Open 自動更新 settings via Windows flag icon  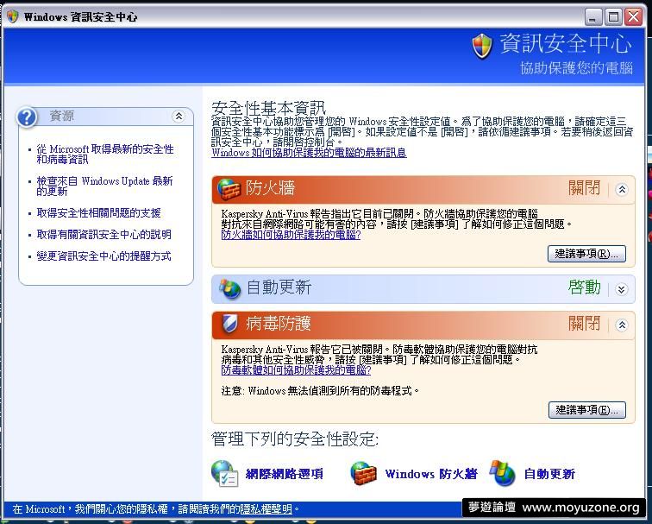(502, 473)
